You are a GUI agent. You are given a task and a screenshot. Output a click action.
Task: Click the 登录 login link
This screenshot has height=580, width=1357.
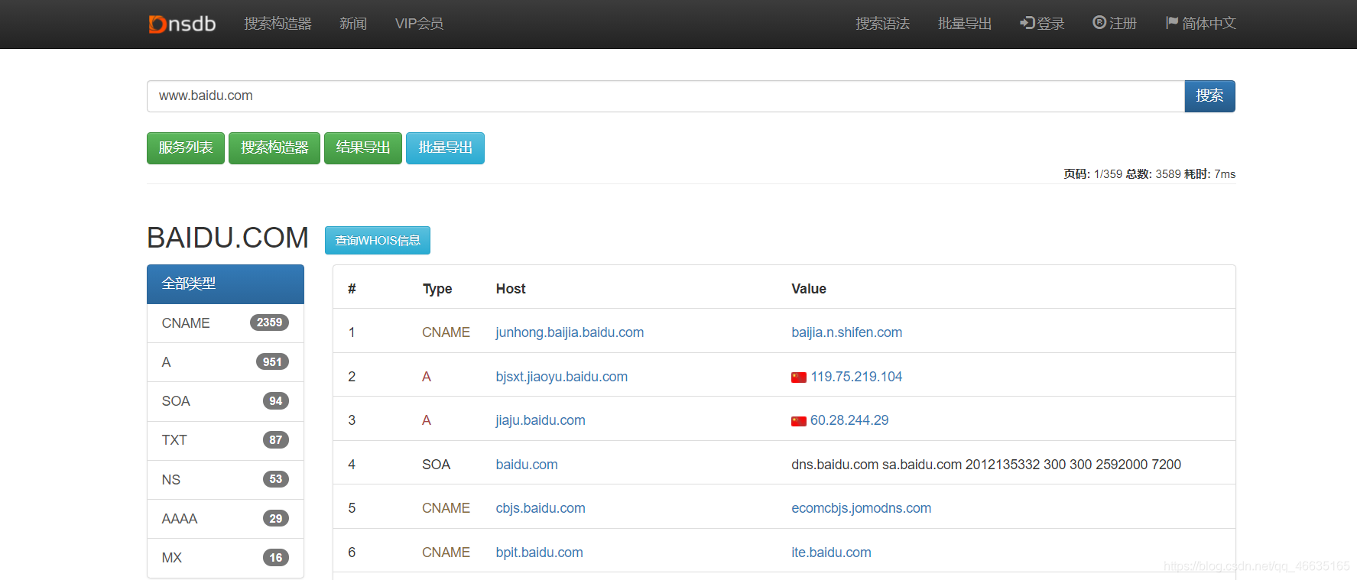[x=1042, y=24]
